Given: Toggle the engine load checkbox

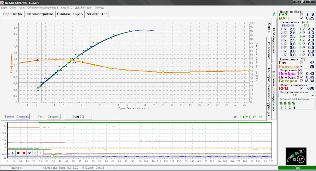Looking at the screenshot, I should pos(313,95).
